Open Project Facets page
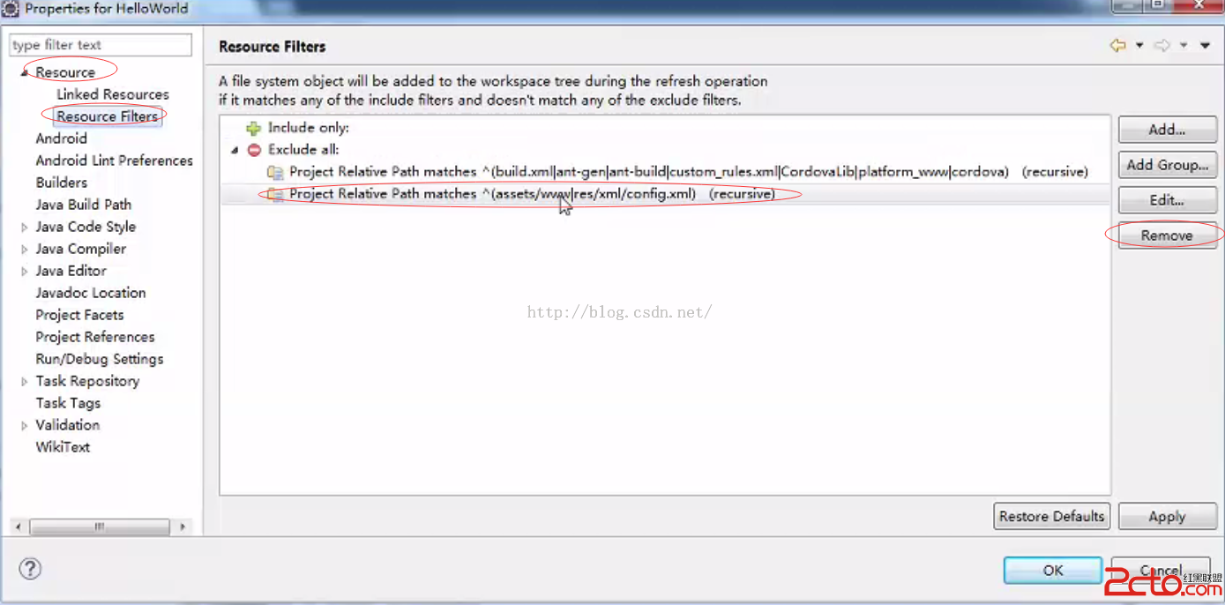 (x=79, y=315)
